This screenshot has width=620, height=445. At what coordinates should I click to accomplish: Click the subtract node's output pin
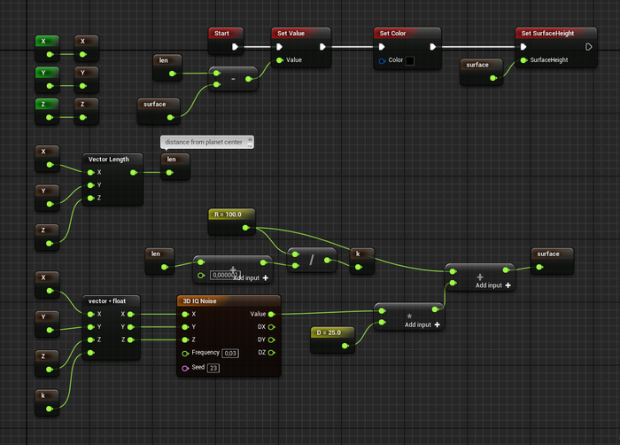click(248, 79)
